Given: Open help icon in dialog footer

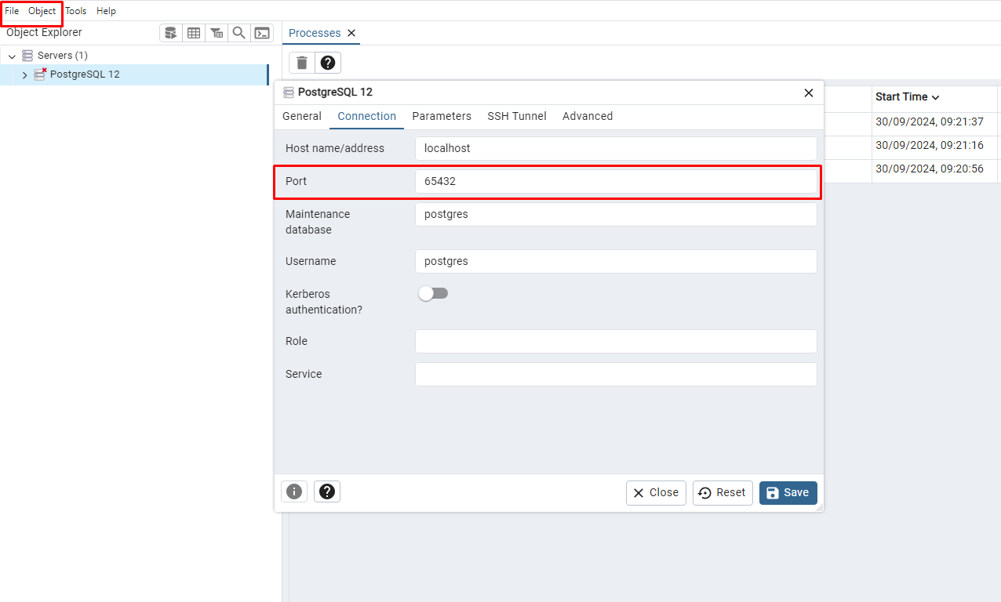Looking at the screenshot, I should click(327, 491).
